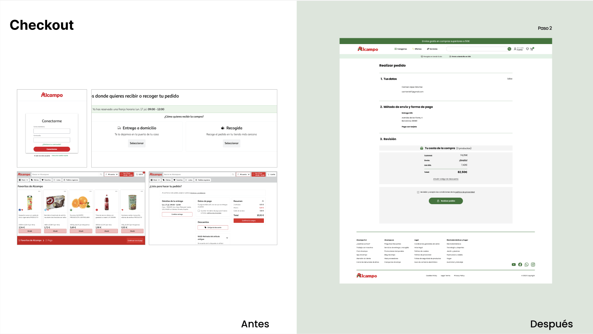Click the green search magnifier icon

pos(509,49)
